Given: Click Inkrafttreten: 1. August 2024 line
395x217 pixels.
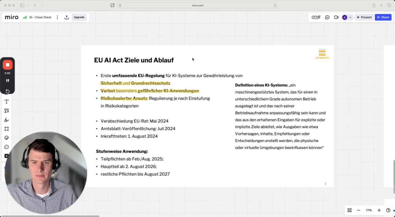Looking at the screenshot, I should [x=129, y=136].
